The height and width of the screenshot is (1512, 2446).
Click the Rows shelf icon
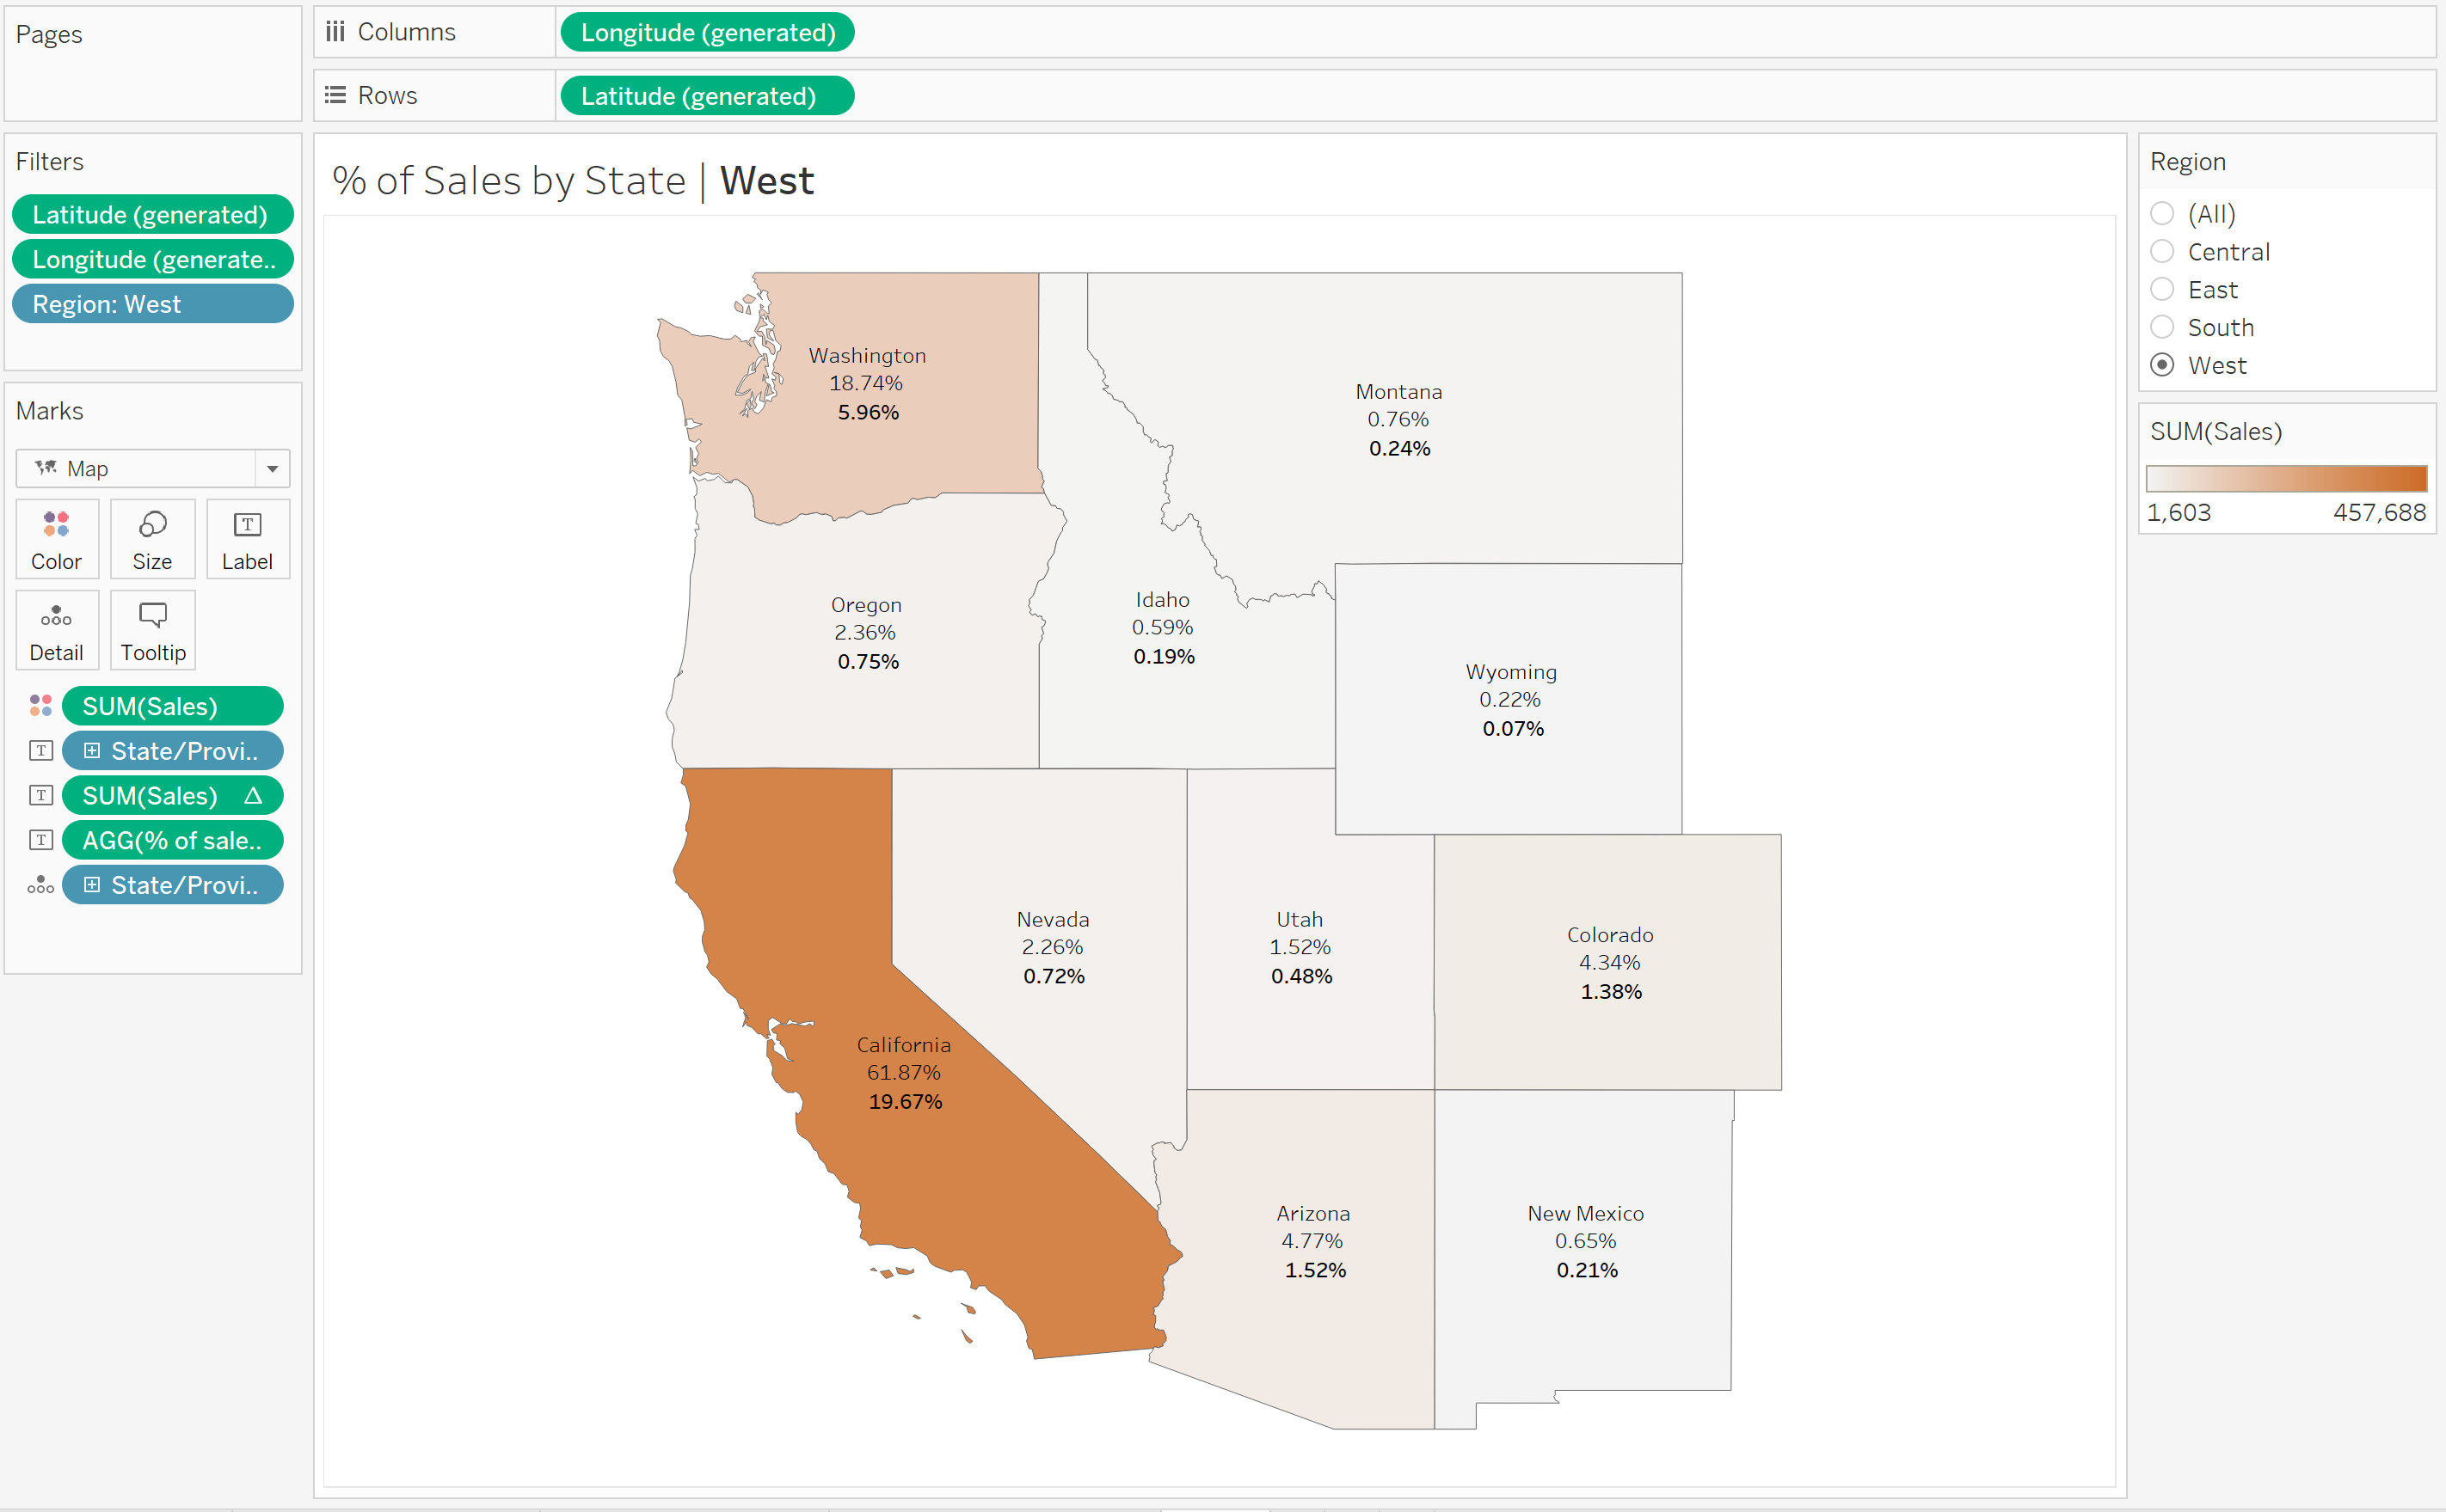(x=335, y=95)
